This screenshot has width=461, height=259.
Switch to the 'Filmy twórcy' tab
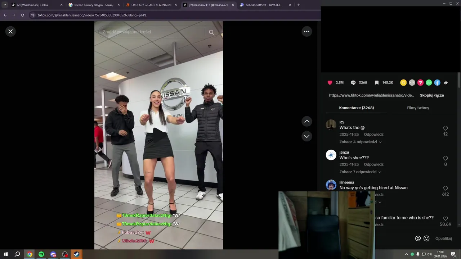pos(418,108)
